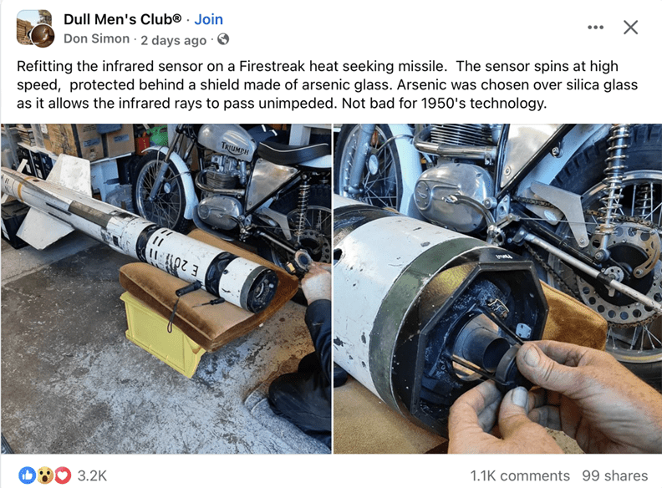Click the public globe privacy icon
Image resolution: width=662 pixels, height=488 pixels.
[223, 39]
